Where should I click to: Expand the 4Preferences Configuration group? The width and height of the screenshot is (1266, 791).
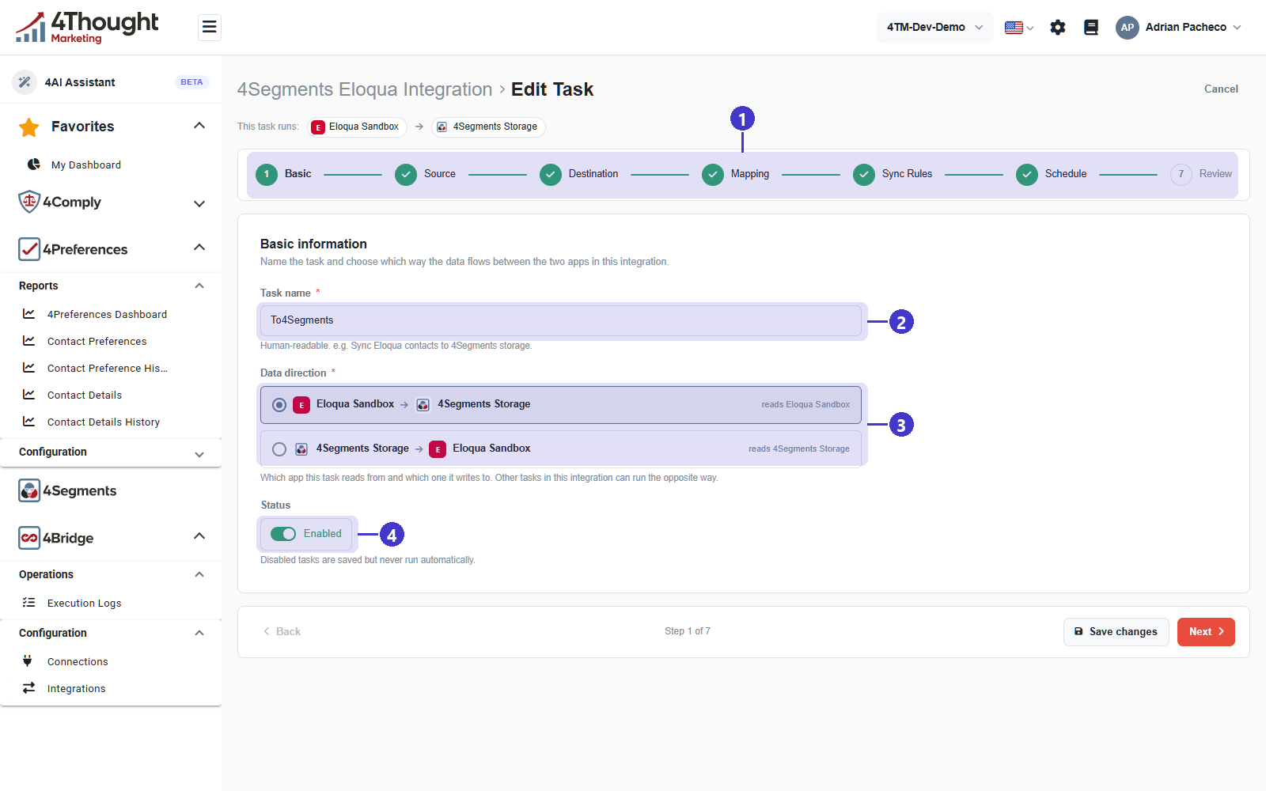(x=199, y=454)
